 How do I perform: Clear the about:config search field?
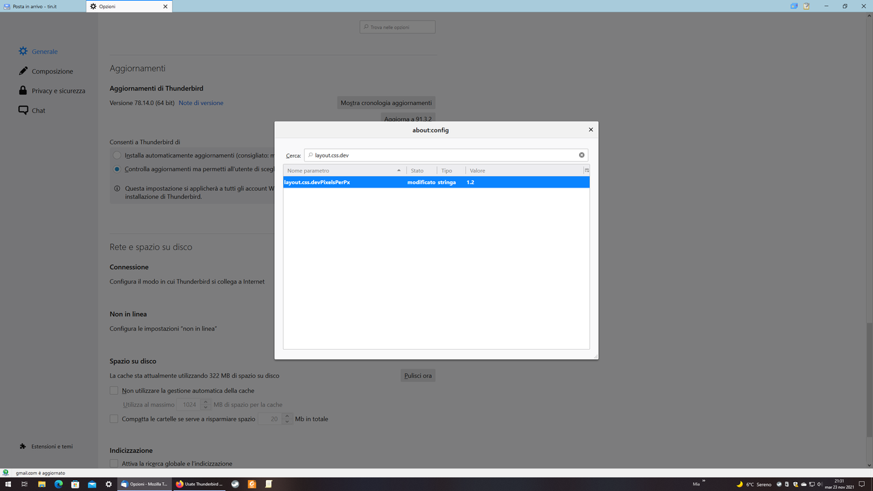point(581,155)
